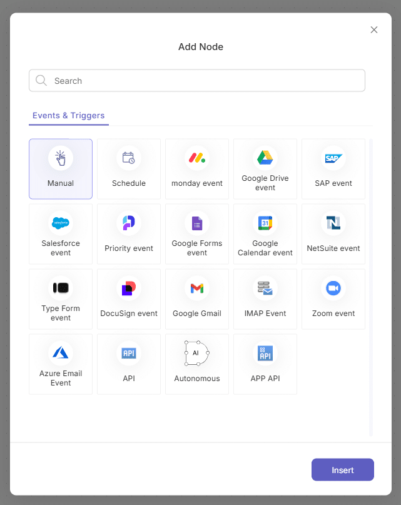Screen dimensions: 401x505
Task: Select the Salesforce cloud icon
Action: tap(61, 223)
